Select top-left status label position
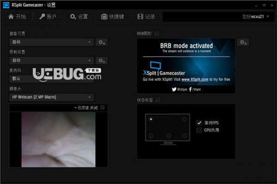 pyautogui.click(x=151, y=119)
